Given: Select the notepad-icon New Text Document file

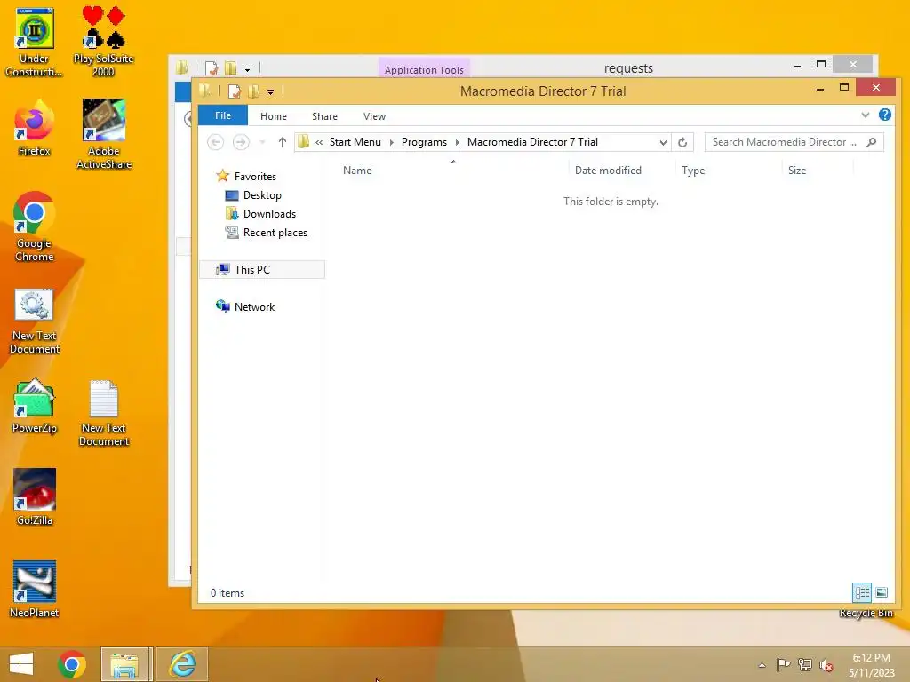Looking at the screenshot, I should pyautogui.click(x=104, y=413).
